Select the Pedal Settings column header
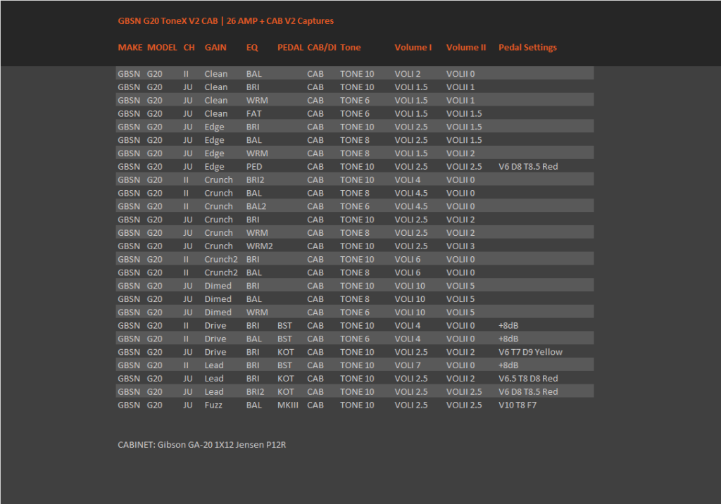 point(527,47)
